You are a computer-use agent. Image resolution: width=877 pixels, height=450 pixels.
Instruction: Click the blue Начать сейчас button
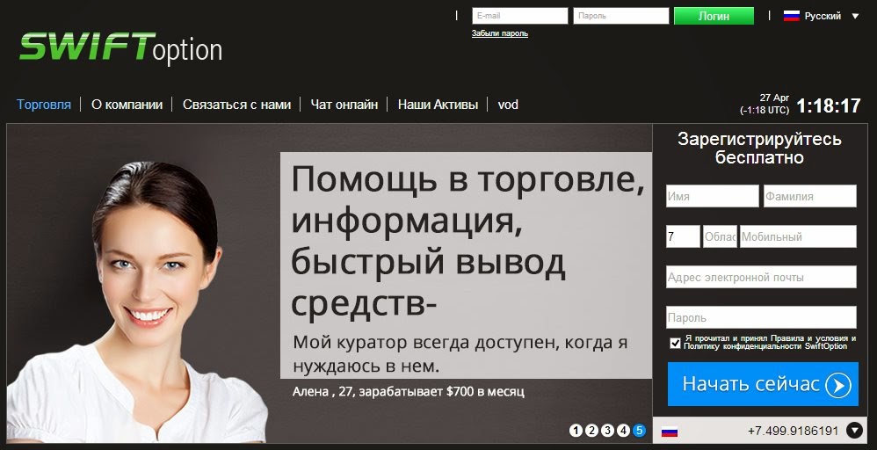[x=763, y=384]
